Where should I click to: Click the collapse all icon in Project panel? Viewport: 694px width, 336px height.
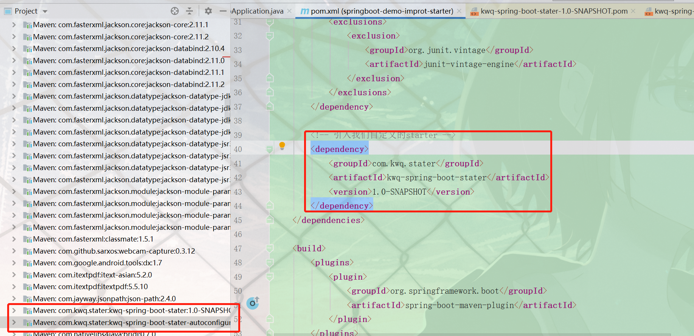pyautogui.click(x=189, y=11)
